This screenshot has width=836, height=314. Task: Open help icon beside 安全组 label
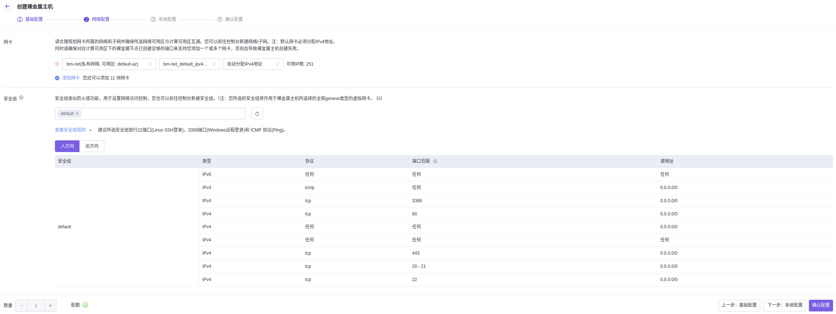coord(21,97)
